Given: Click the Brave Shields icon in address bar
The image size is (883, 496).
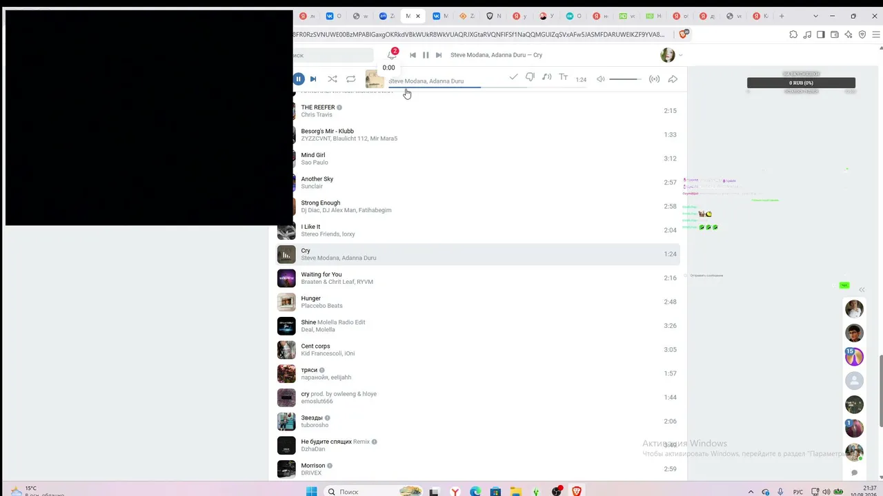Looking at the screenshot, I should 684,34.
